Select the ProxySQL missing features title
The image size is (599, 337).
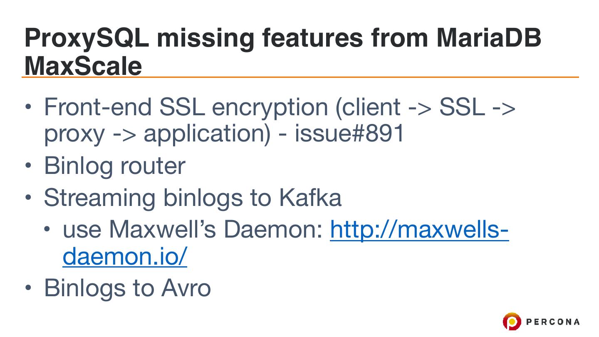[x=282, y=38]
